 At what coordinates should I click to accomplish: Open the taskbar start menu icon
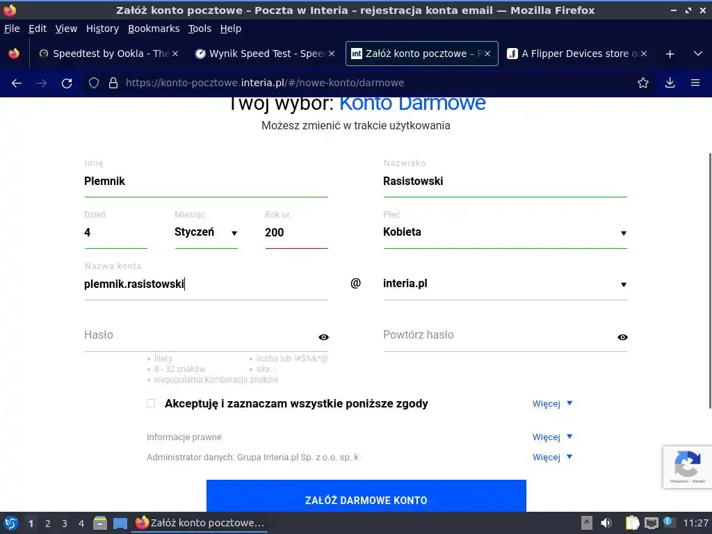(x=11, y=523)
